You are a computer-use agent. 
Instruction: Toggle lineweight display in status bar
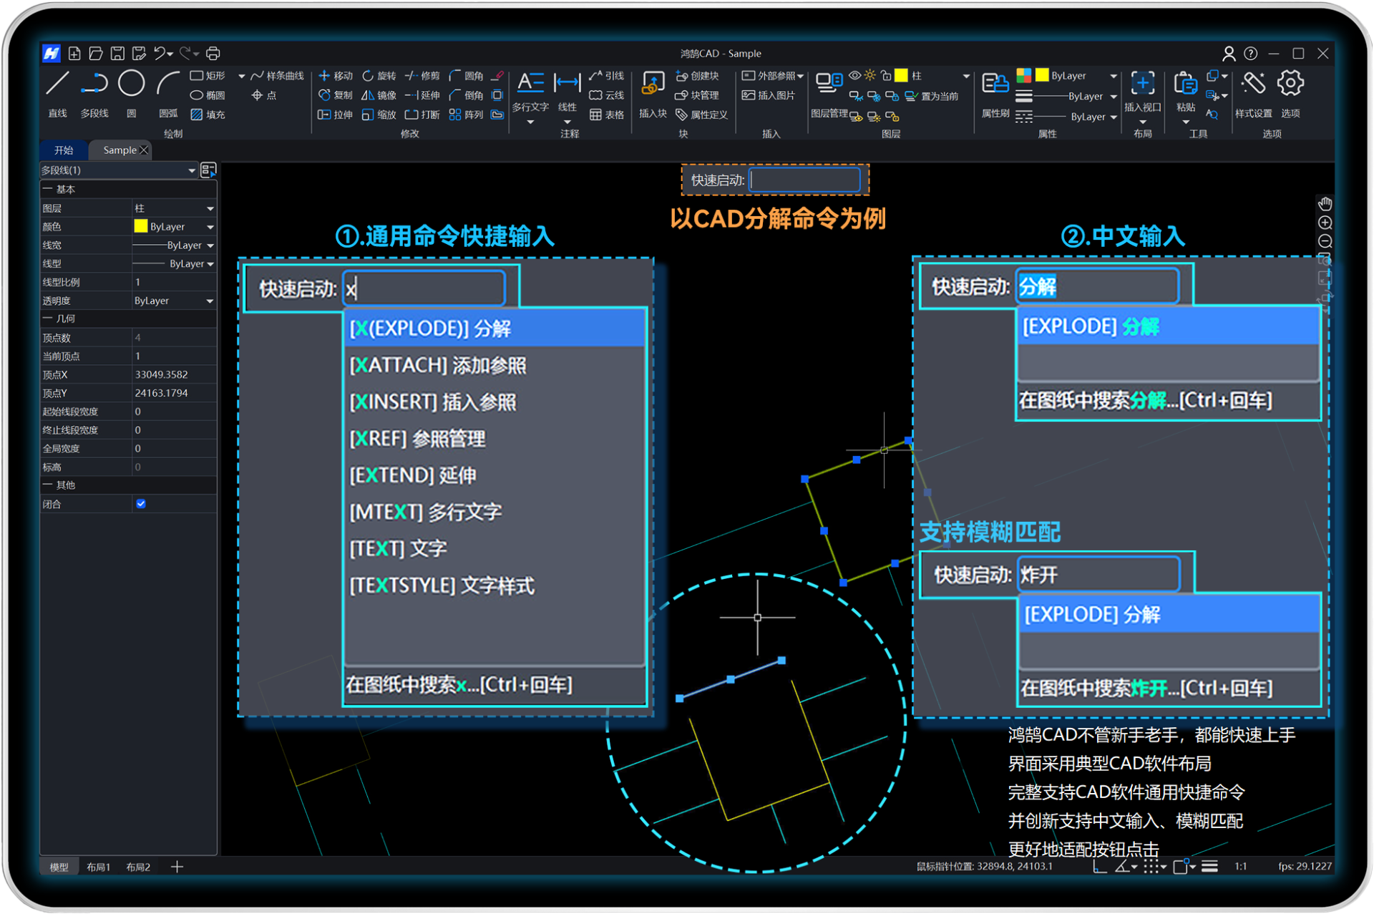click(x=1209, y=867)
